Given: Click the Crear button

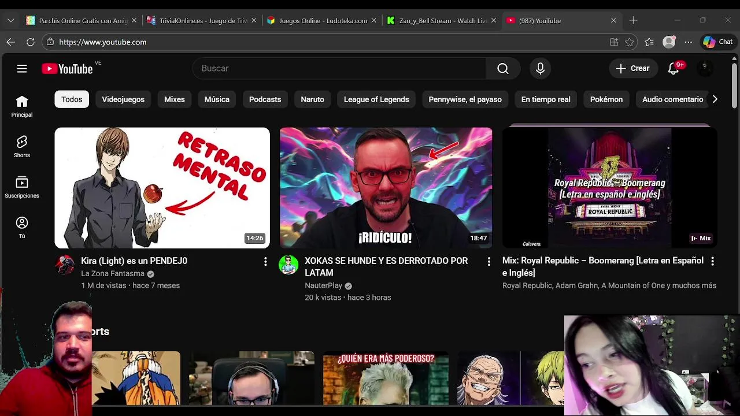Looking at the screenshot, I should click(633, 68).
